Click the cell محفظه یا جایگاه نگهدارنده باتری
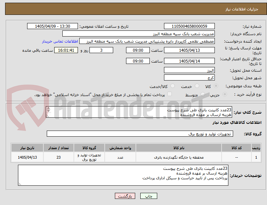 179,157
